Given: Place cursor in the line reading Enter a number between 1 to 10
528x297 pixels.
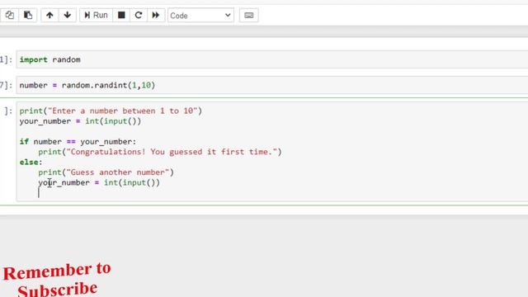Looking at the screenshot, I should (x=111, y=111).
